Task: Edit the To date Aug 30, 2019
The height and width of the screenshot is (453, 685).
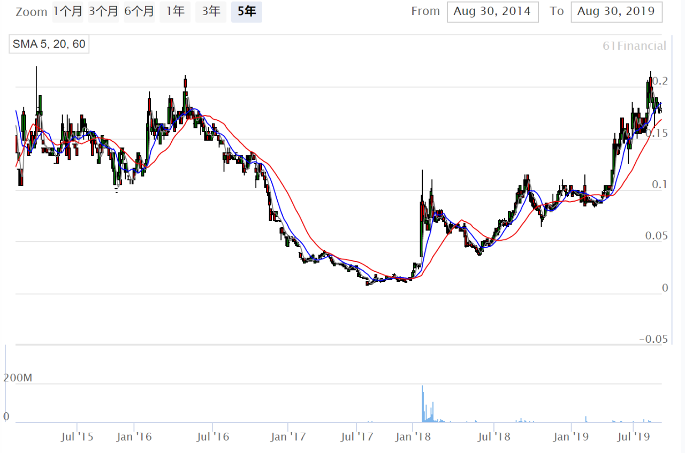Action: [x=616, y=12]
